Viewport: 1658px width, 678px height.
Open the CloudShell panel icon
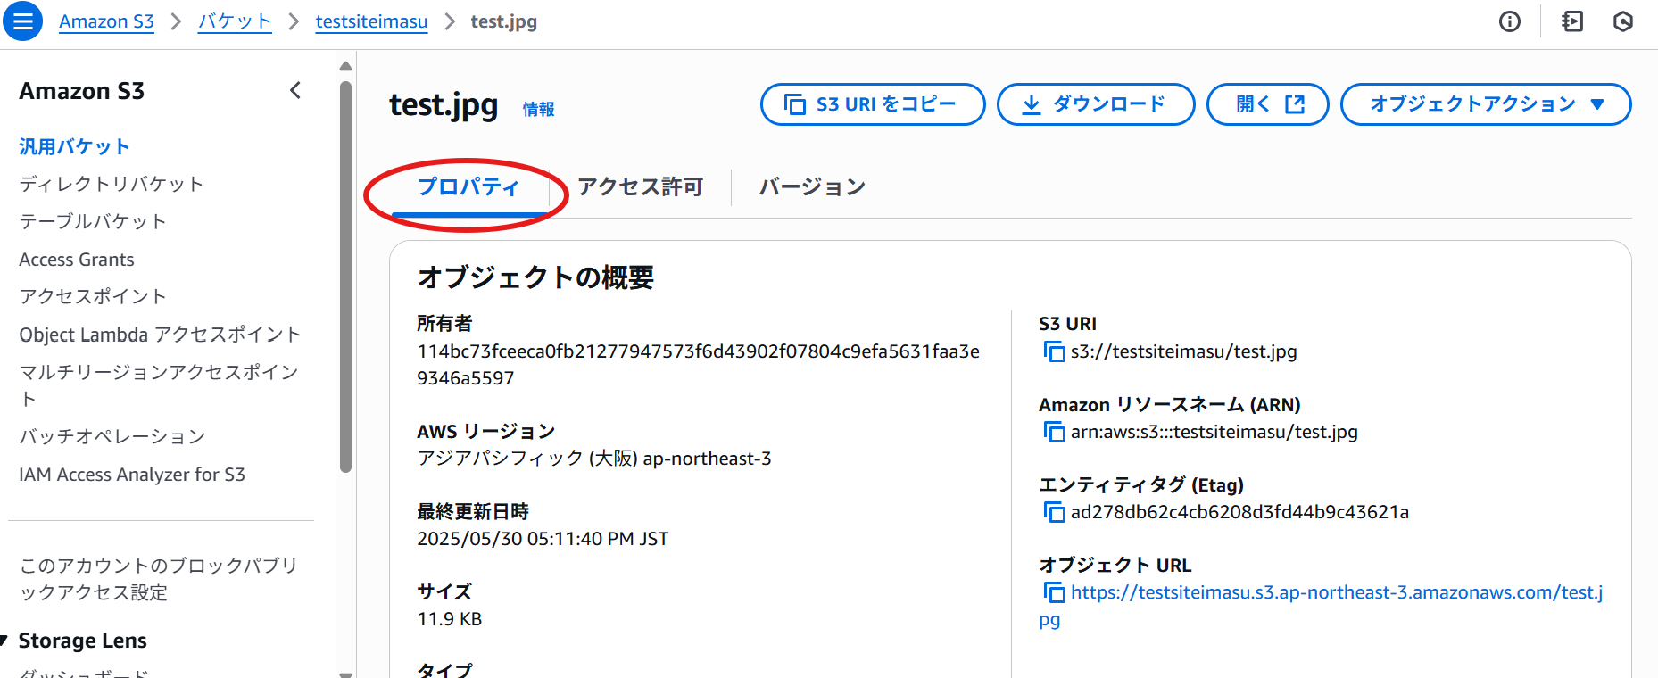pyautogui.click(x=1572, y=21)
